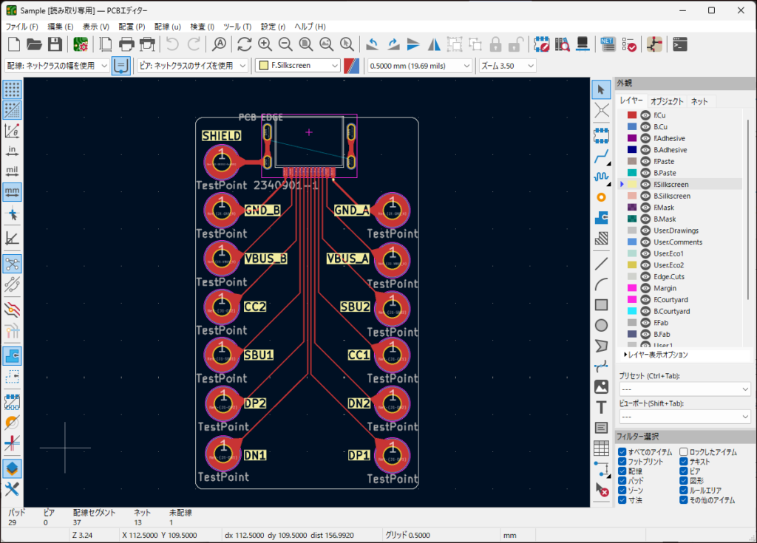Click the Zoom In magnifier icon
The image size is (757, 543).
click(265, 44)
